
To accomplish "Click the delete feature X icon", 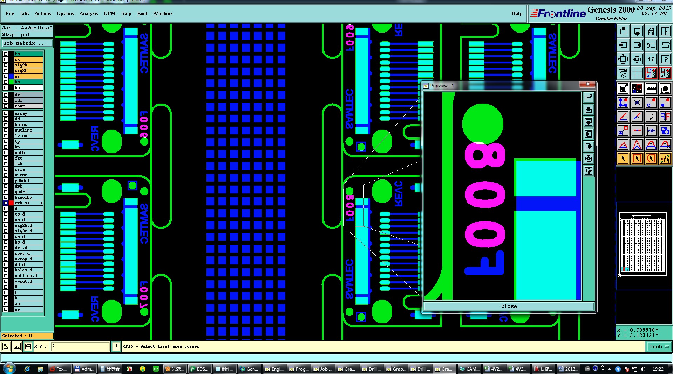I will pyautogui.click(x=637, y=103).
